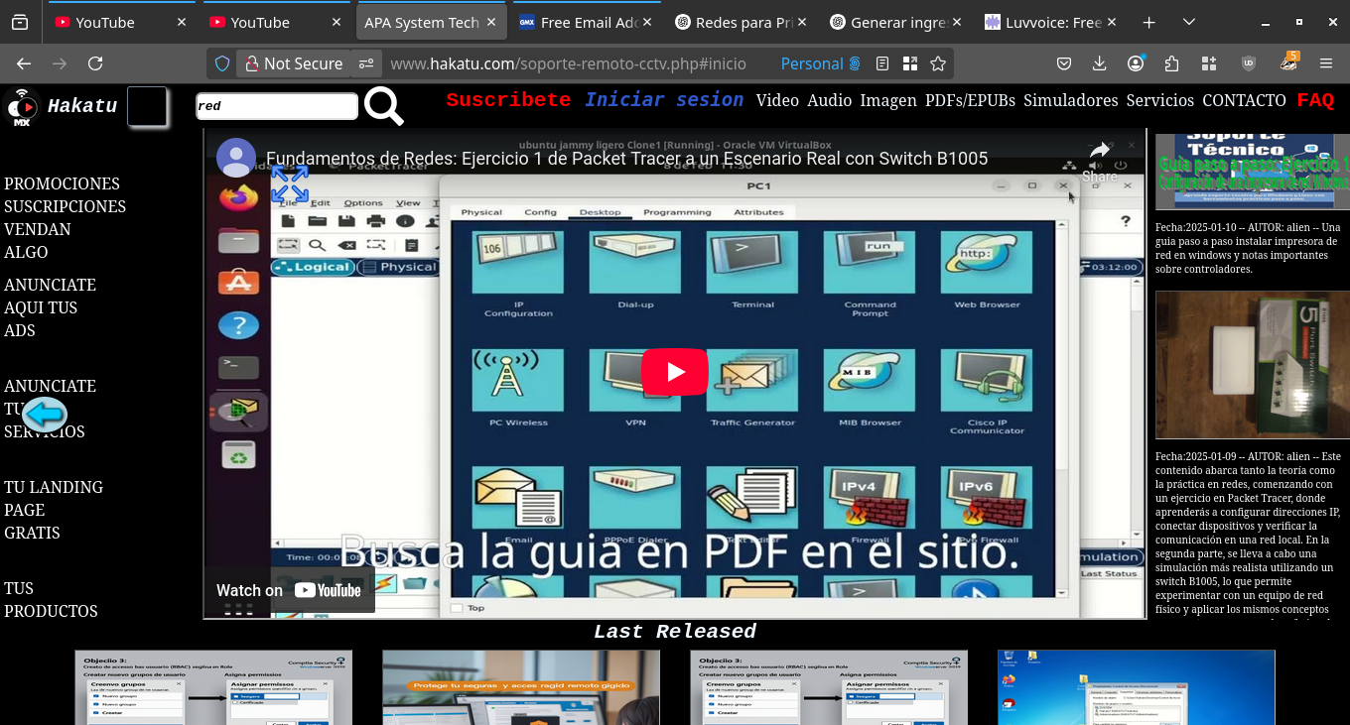Image resolution: width=1350 pixels, height=725 pixels.
Task: Open the Simuladores menu item
Action: tap(1070, 100)
